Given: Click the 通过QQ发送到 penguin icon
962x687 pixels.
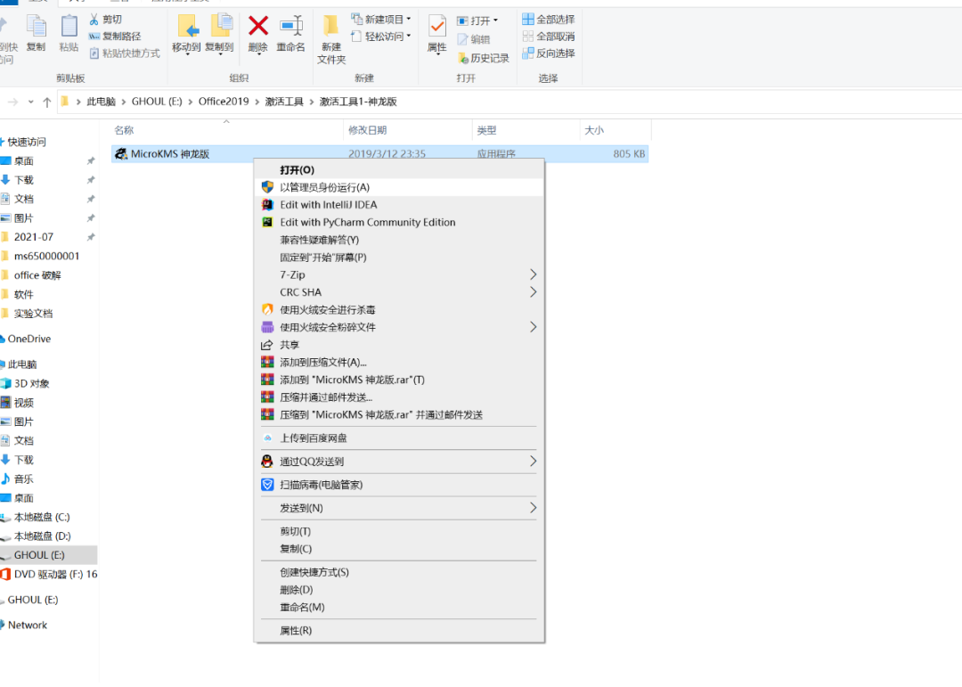Looking at the screenshot, I should pos(267,462).
